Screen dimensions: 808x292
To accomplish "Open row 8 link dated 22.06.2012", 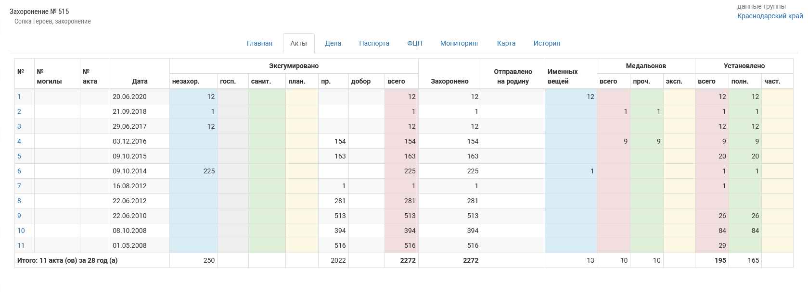I will [19, 201].
